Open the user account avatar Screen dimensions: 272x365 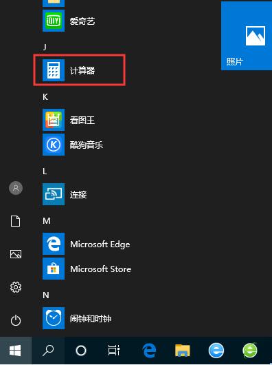(x=16, y=188)
